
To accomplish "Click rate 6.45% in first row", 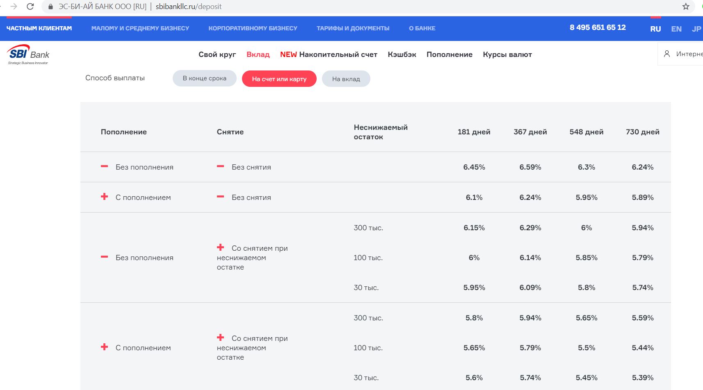I will [474, 167].
